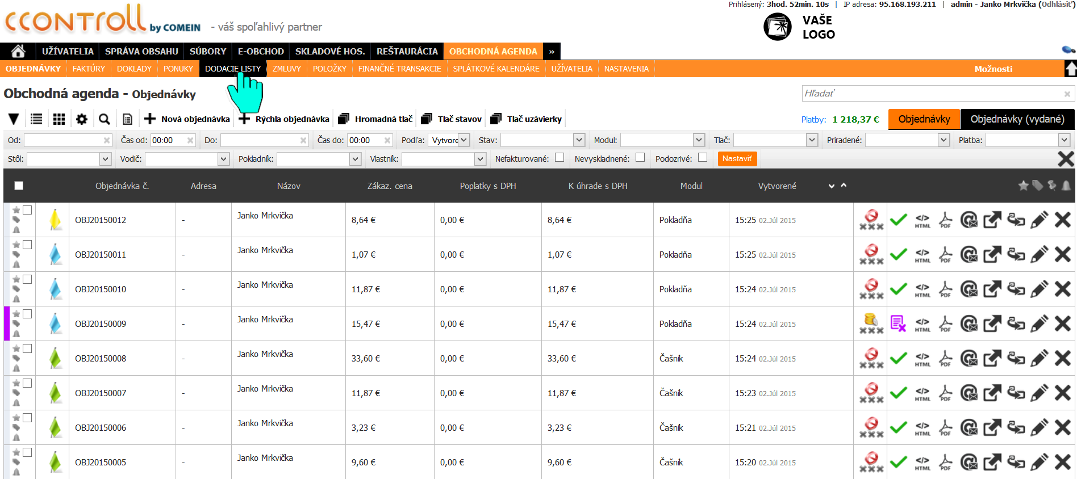
Task: Enable the Podozrivé checkbox
Action: 703,158
